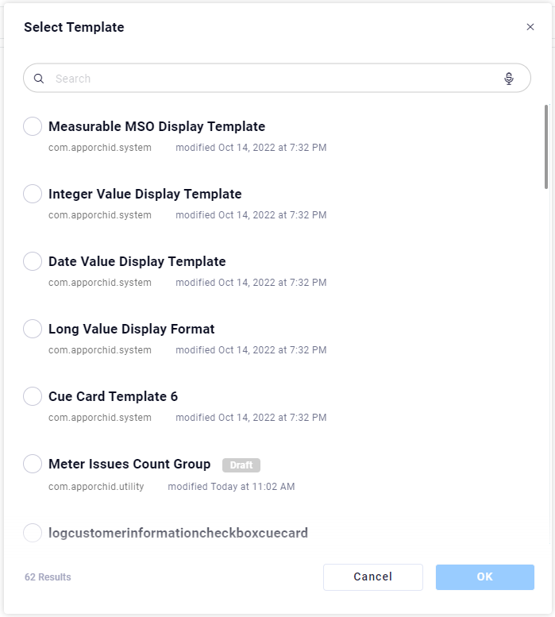
Task: Pick the Cue Card Template 6 radio button
Action: click(33, 396)
